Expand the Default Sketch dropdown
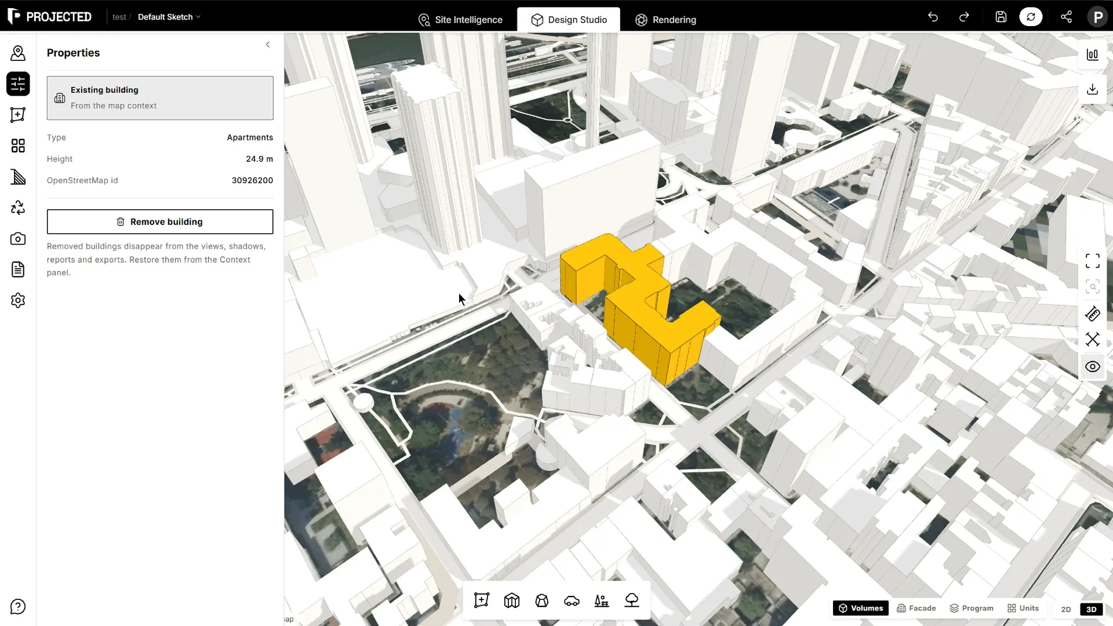This screenshot has height=626, width=1113. [169, 17]
